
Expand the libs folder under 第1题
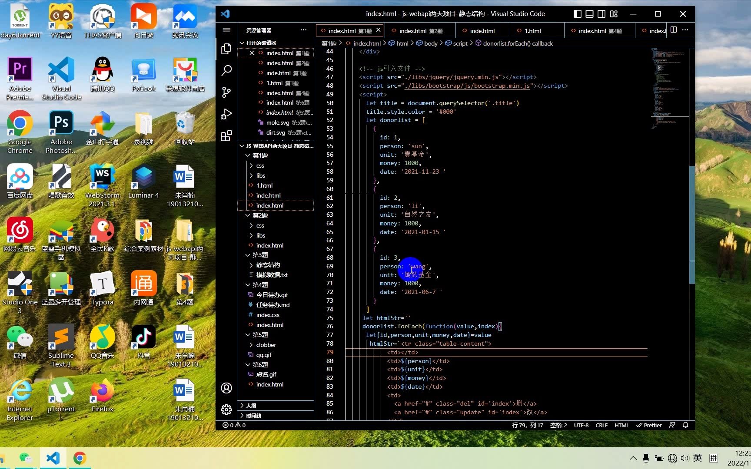(x=276, y=175)
